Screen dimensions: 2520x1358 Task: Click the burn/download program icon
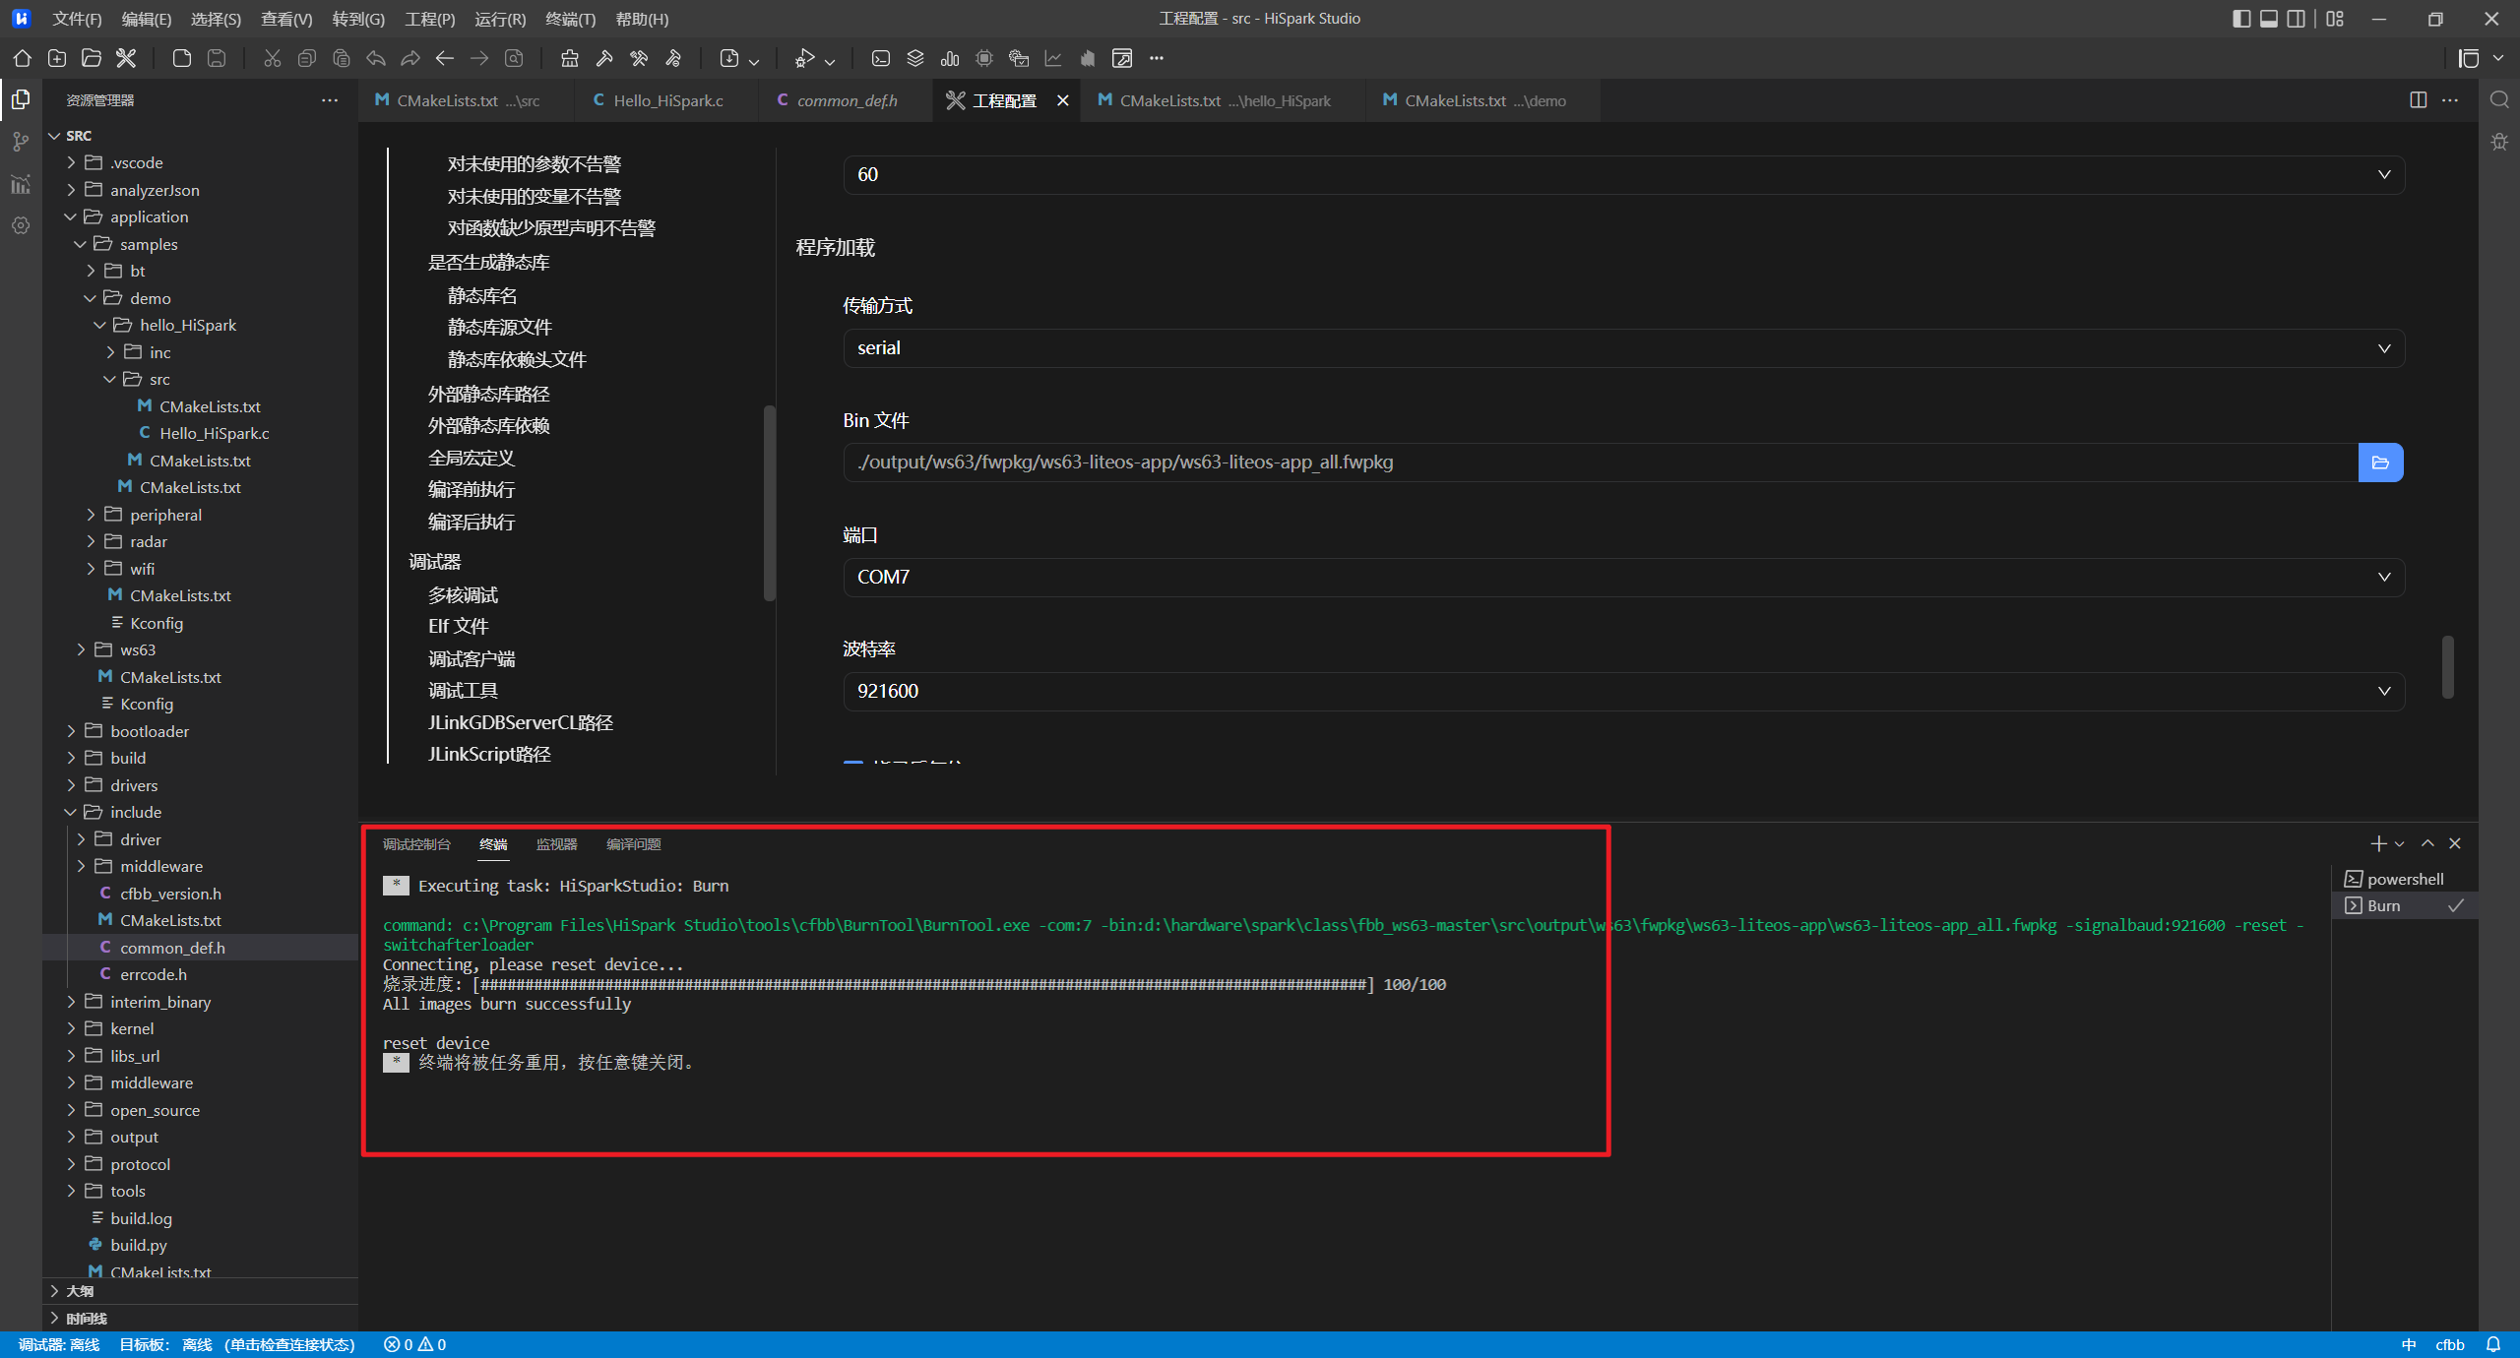[729, 58]
